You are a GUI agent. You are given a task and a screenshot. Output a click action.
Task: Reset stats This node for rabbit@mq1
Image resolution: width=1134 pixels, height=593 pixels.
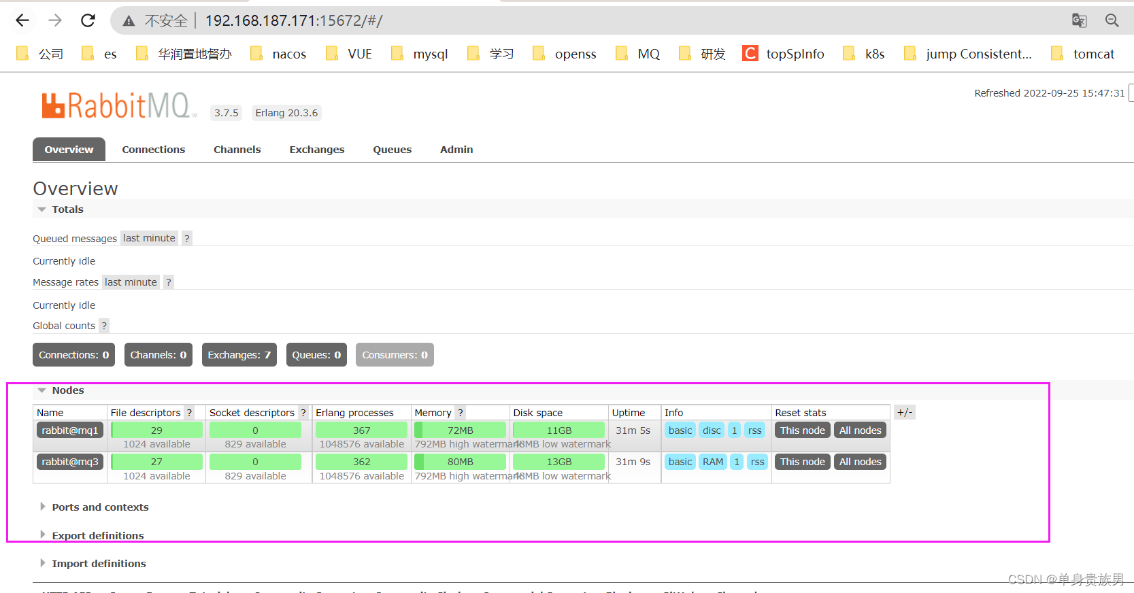(x=803, y=430)
